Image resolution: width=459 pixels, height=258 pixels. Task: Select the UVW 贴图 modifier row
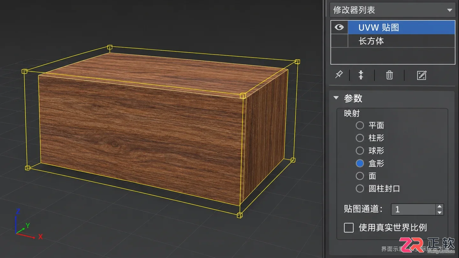[x=401, y=27]
